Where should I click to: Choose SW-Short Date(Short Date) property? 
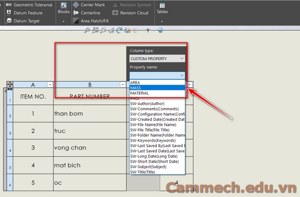[157, 162]
